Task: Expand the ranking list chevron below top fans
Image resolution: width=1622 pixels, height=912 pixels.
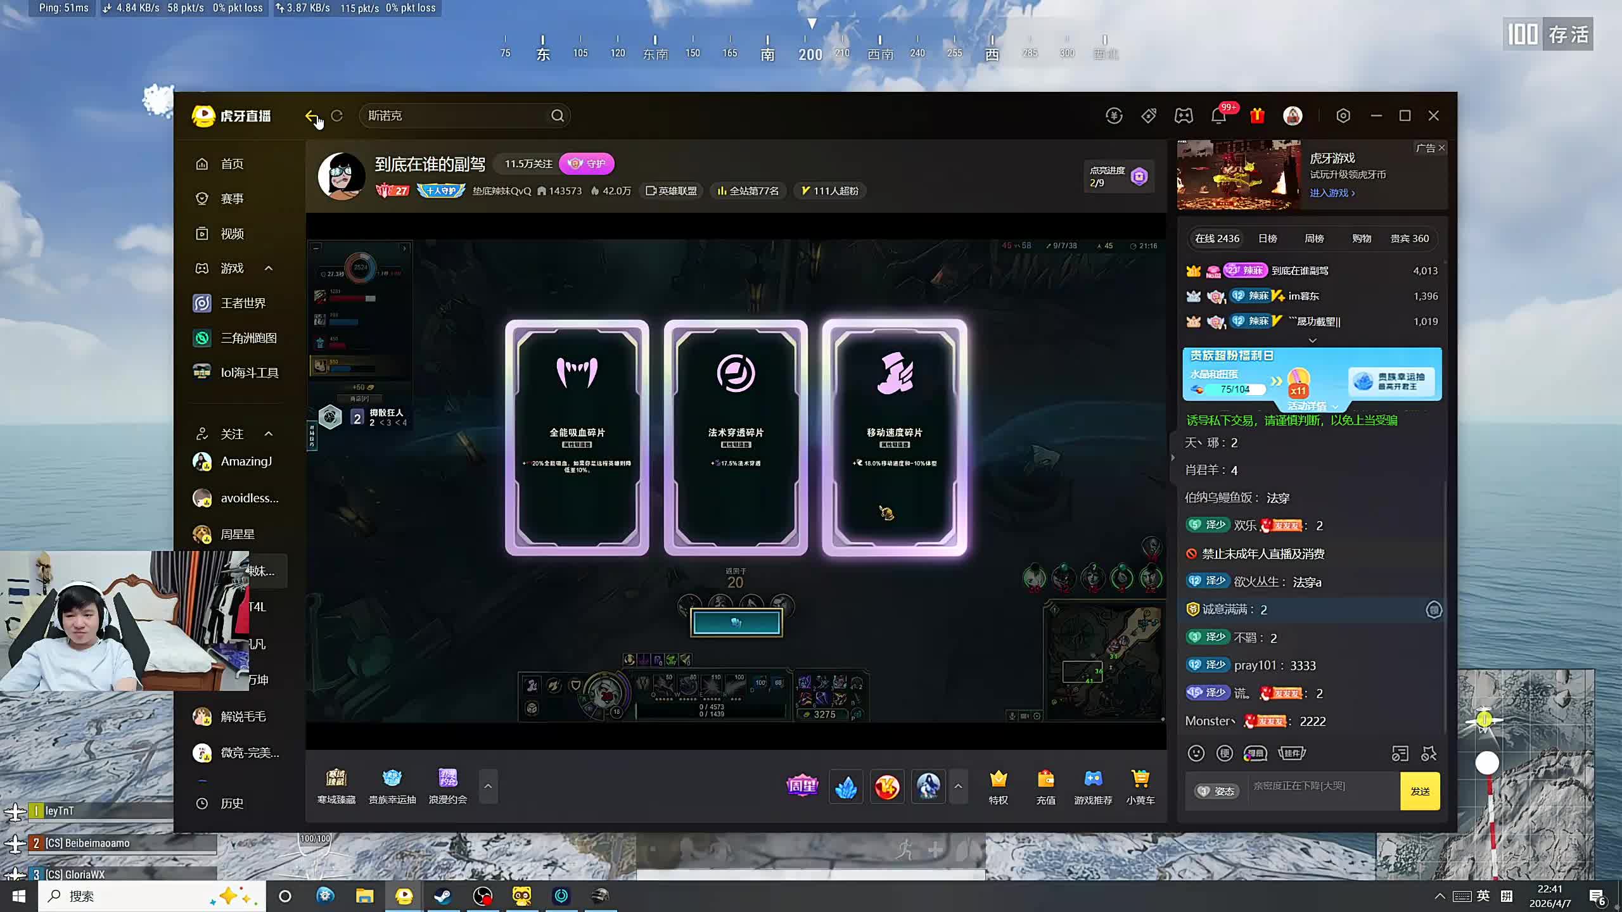Action: tap(1312, 340)
